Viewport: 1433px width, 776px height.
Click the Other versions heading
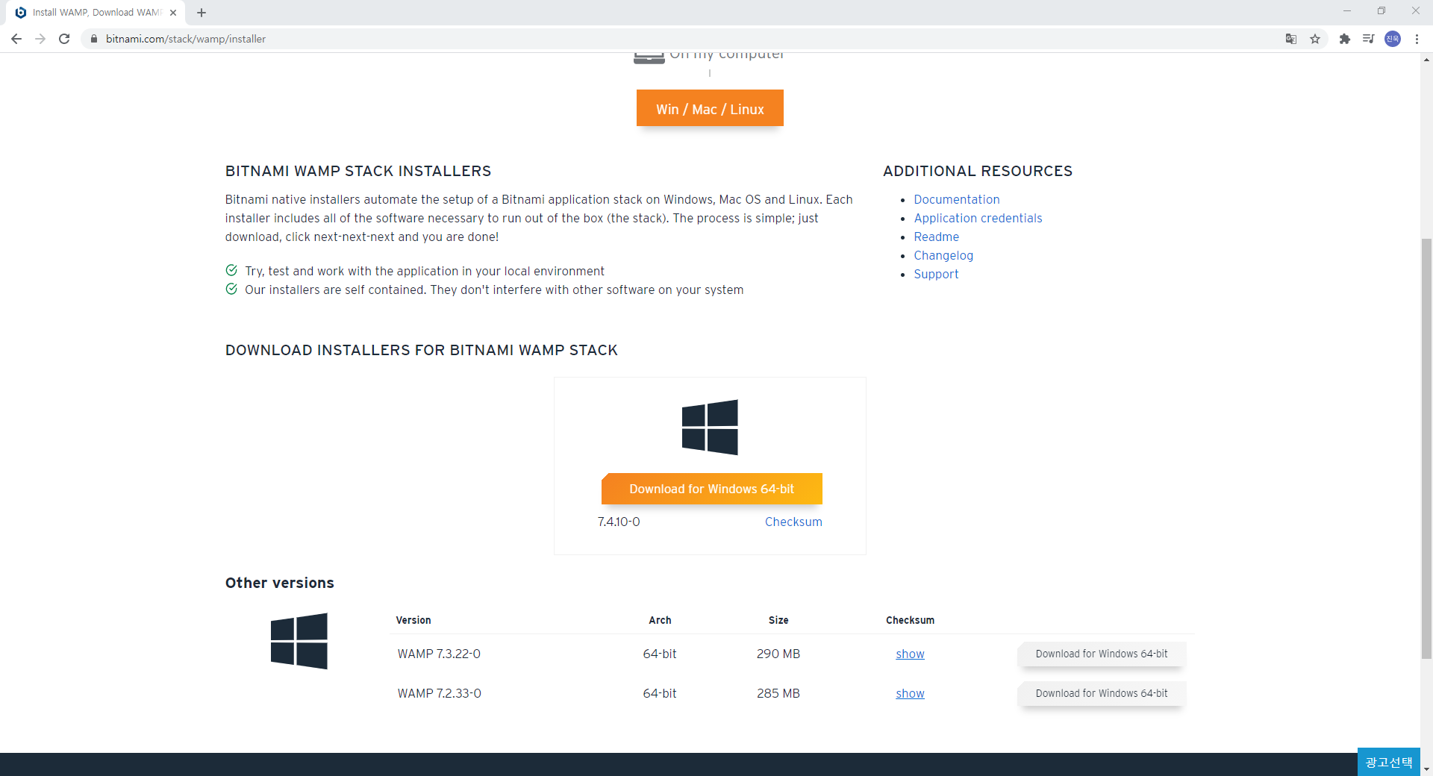pyautogui.click(x=280, y=583)
